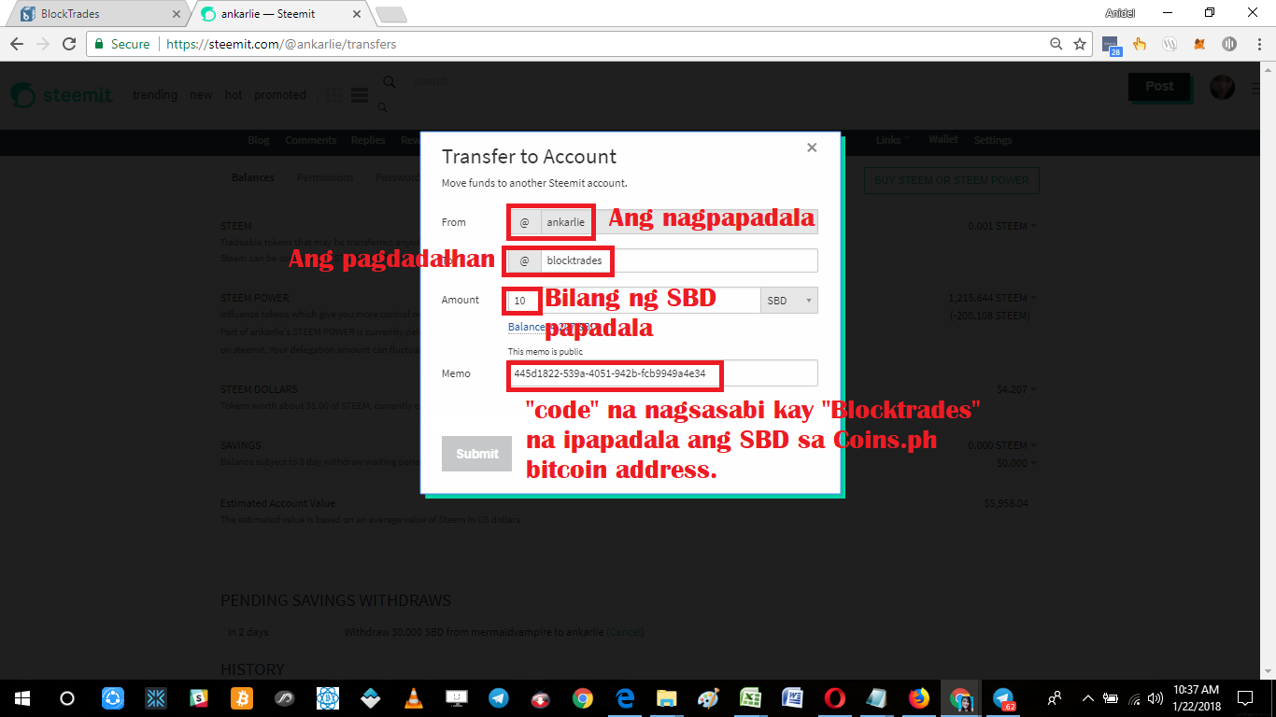Open the extension with the 28 badge
1276x717 pixels.
pos(1111,45)
